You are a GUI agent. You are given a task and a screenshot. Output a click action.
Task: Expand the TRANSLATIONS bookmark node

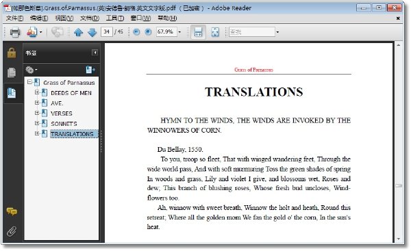pos(37,133)
